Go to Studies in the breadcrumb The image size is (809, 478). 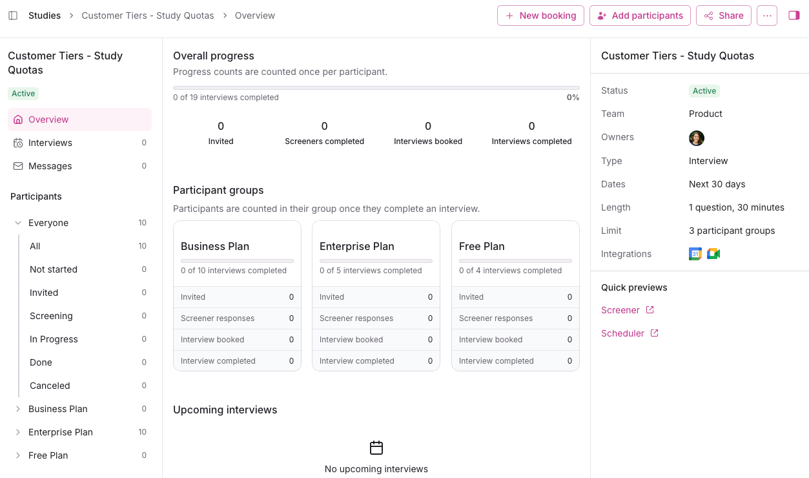(x=45, y=16)
